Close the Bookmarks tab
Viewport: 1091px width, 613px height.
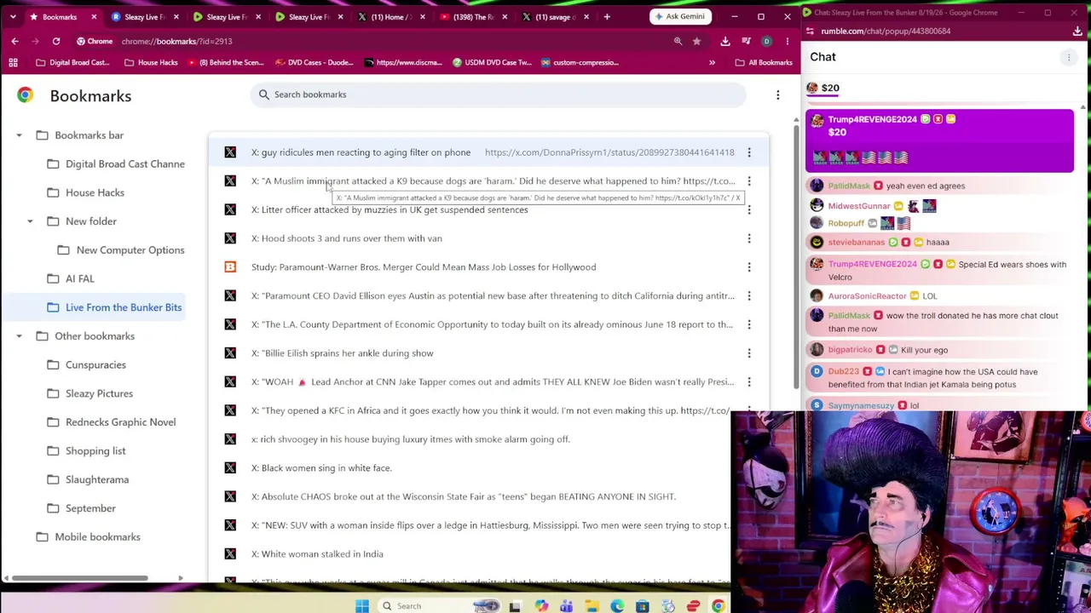tap(94, 17)
